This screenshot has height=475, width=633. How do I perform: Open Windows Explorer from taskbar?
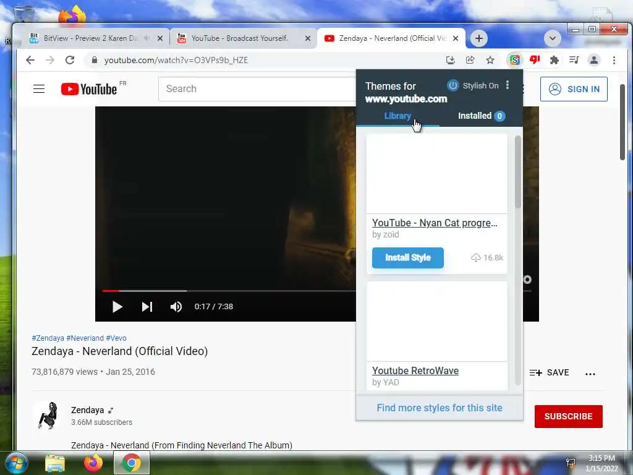55,463
